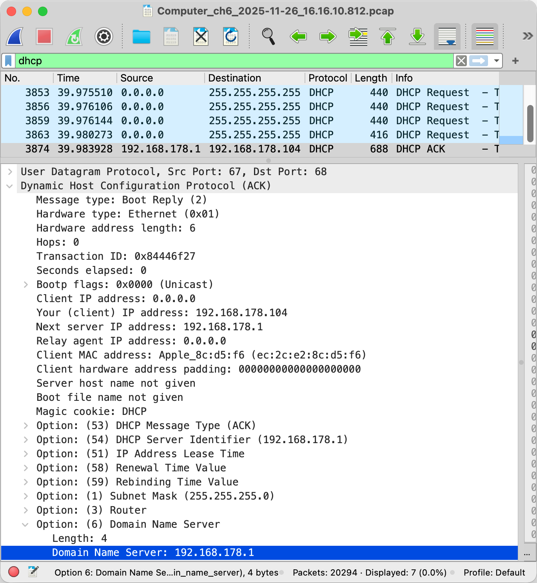Open capture options gear icon
Viewport: 537px width, 583px height.
(x=104, y=37)
